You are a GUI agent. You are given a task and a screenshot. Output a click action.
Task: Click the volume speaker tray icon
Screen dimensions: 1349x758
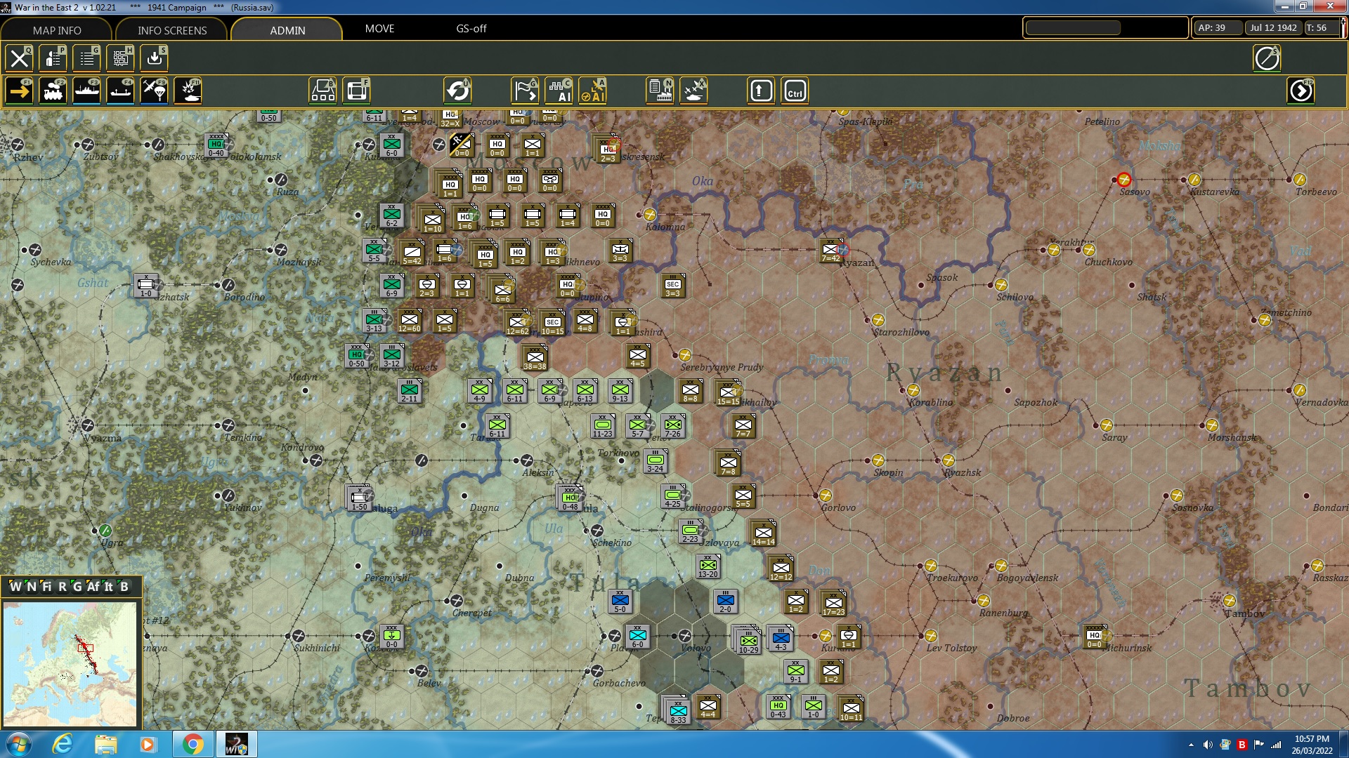1208,745
